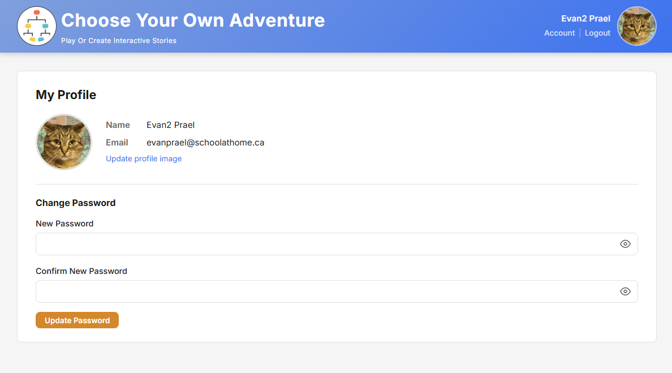Click the Choose Your Own Adventure title

click(193, 20)
